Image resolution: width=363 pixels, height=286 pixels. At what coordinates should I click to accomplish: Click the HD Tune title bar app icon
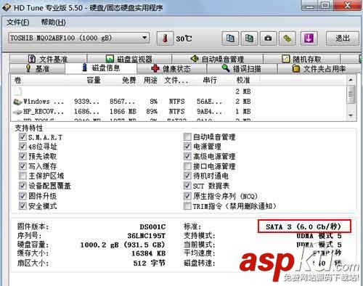(x=7, y=7)
